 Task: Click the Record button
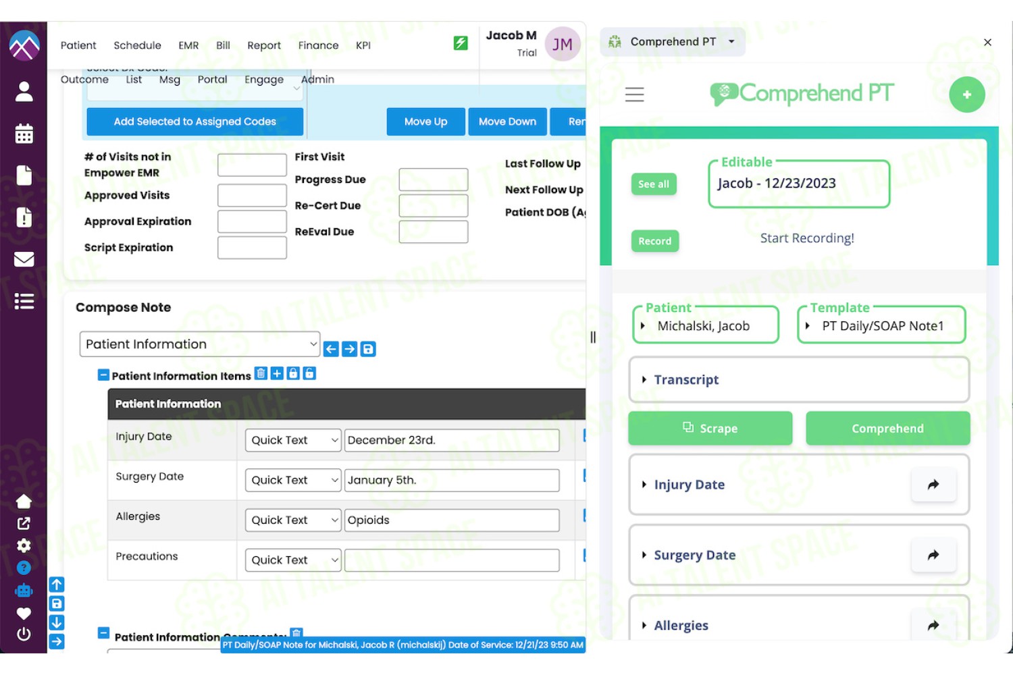click(x=655, y=241)
